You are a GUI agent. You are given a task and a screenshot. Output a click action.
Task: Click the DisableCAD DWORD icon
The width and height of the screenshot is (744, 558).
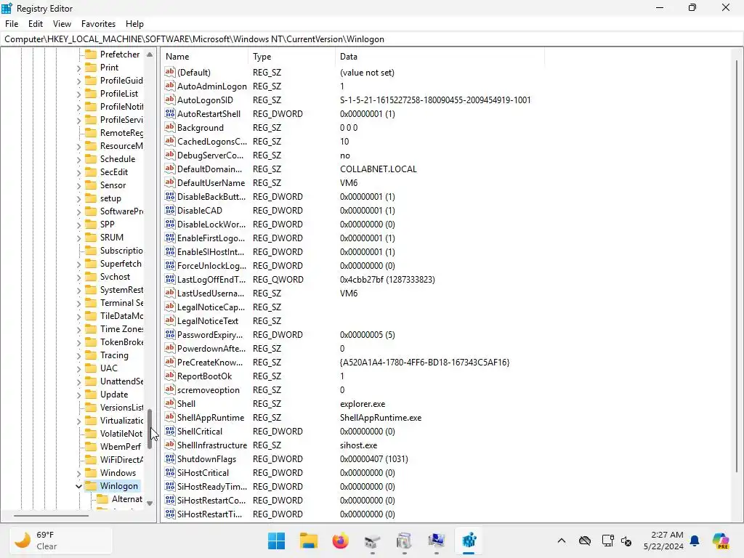coord(170,210)
